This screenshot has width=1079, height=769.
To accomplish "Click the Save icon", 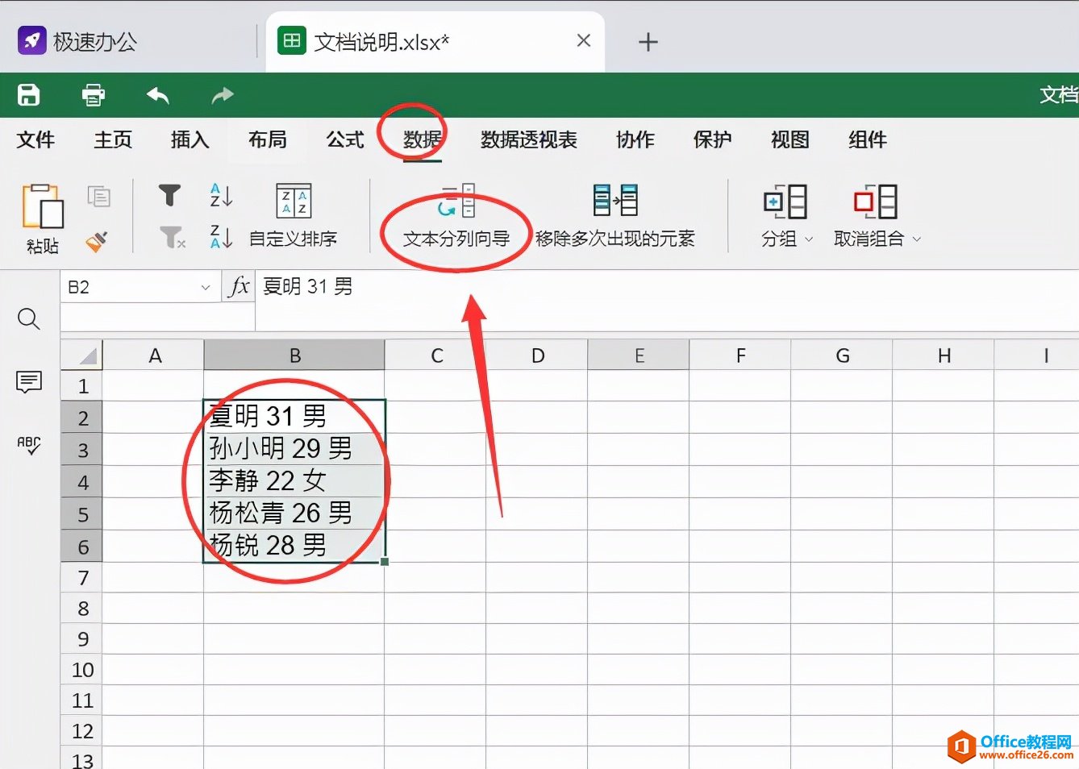I will coord(28,94).
